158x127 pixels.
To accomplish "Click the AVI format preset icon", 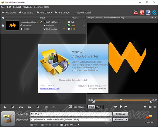I will (8, 118).
